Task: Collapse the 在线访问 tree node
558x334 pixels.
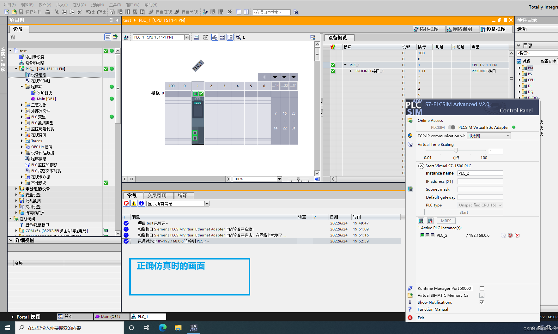Action: click(x=10, y=219)
